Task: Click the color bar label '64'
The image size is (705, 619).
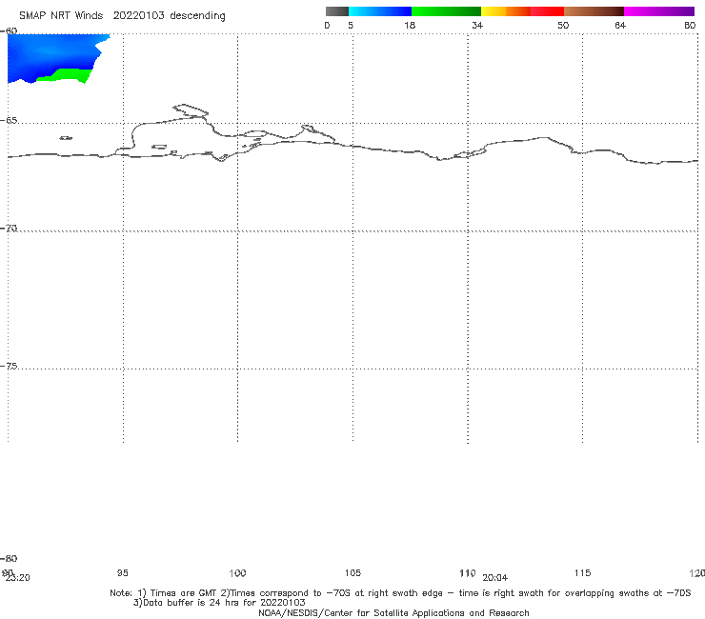Action: click(620, 25)
